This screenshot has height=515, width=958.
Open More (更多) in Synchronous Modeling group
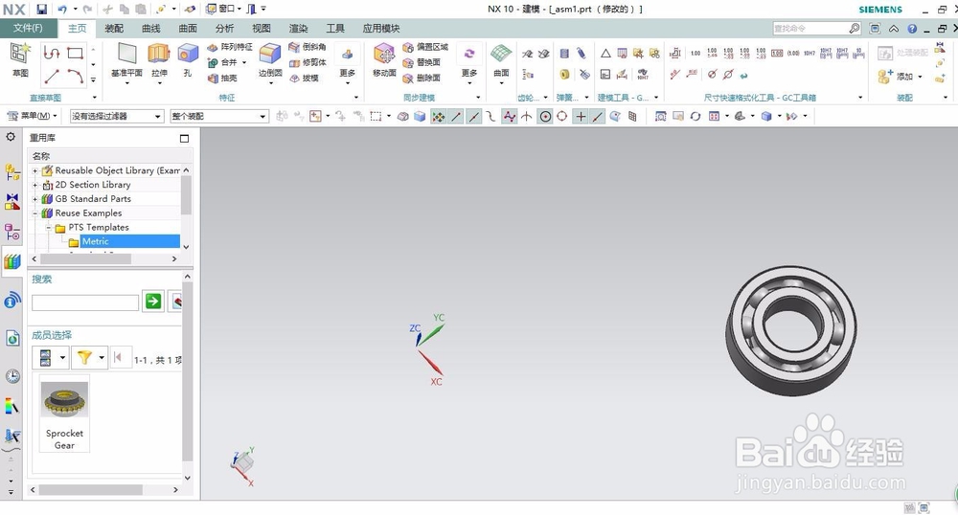(469, 62)
